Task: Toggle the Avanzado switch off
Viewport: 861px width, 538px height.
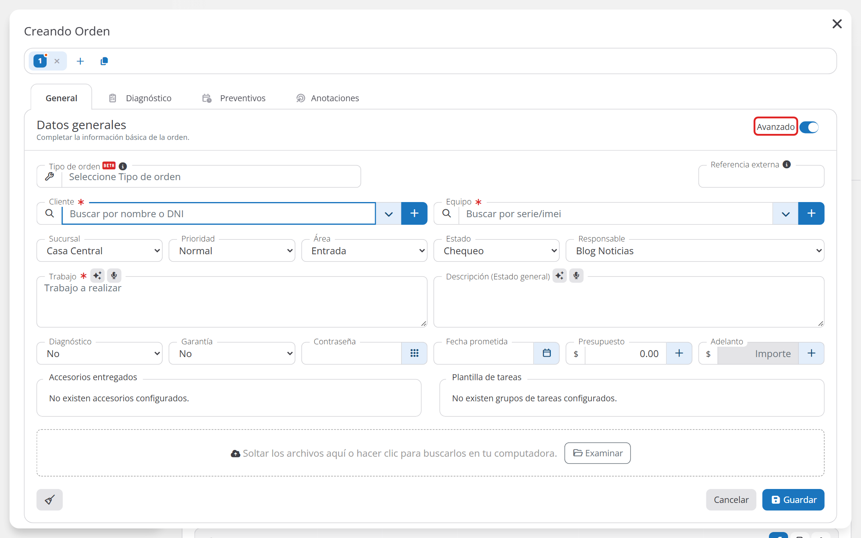Action: (809, 127)
